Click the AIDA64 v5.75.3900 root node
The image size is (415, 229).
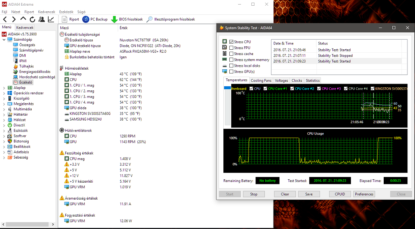point(22,34)
